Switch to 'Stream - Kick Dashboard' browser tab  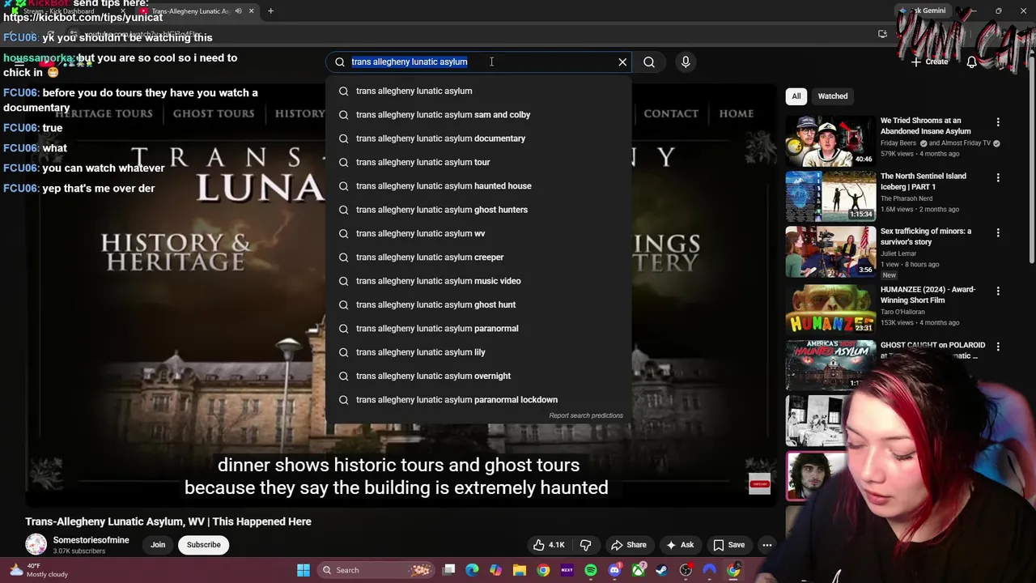tap(69, 11)
